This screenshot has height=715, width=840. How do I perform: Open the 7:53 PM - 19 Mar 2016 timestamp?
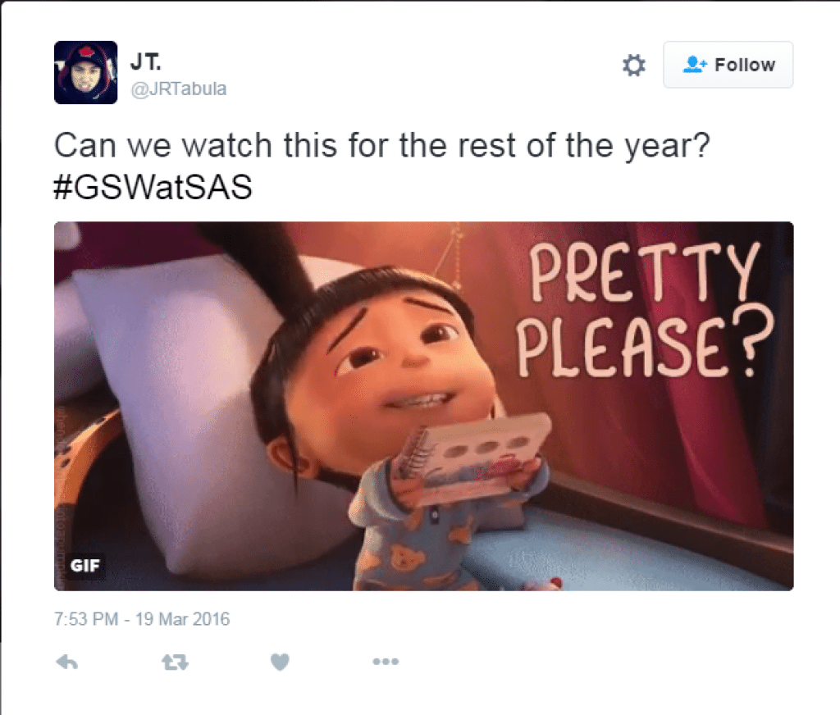pyautogui.click(x=142, y=619)
